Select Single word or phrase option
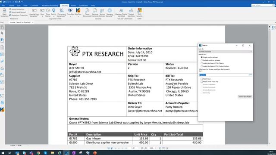The height and width of the screenshot is (155, 276). [x=202, y=57]
